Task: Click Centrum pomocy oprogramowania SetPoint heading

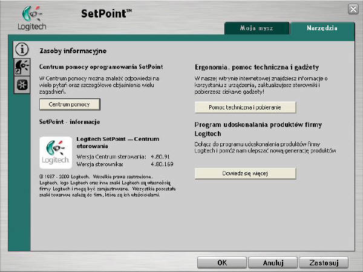Action: [x=101, y=67]
